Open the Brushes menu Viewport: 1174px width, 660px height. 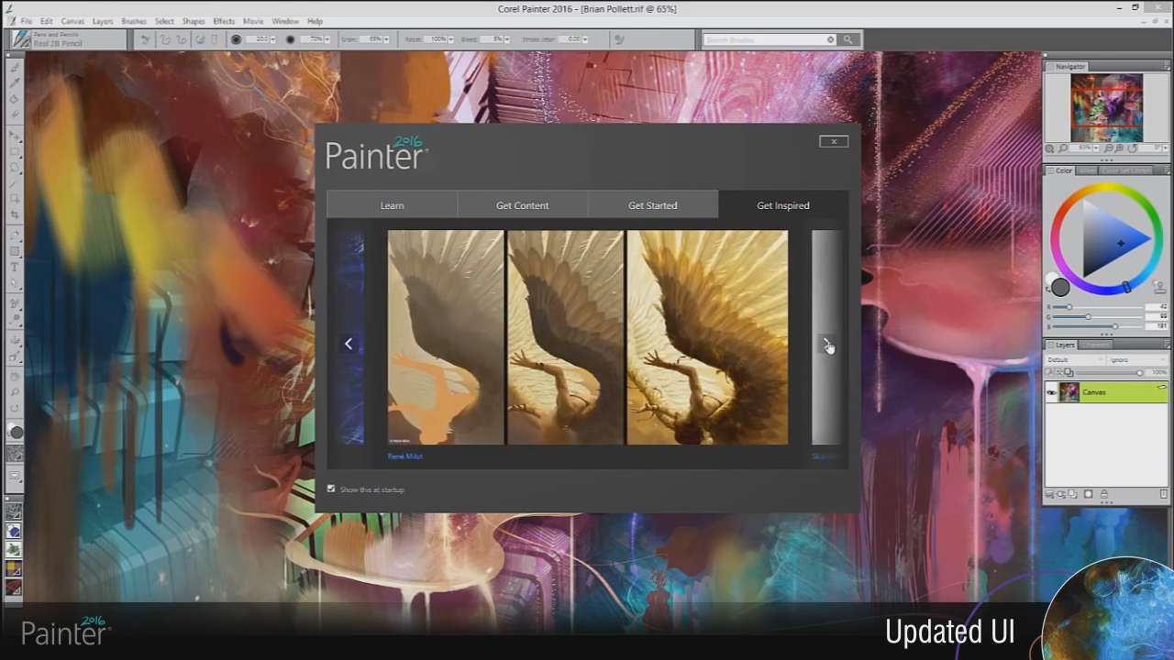[134, 21]
